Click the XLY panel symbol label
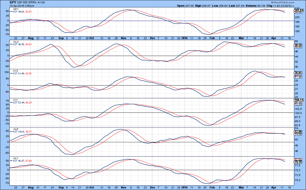The width and height of the screenshot is (306, 190). point(16,158)
